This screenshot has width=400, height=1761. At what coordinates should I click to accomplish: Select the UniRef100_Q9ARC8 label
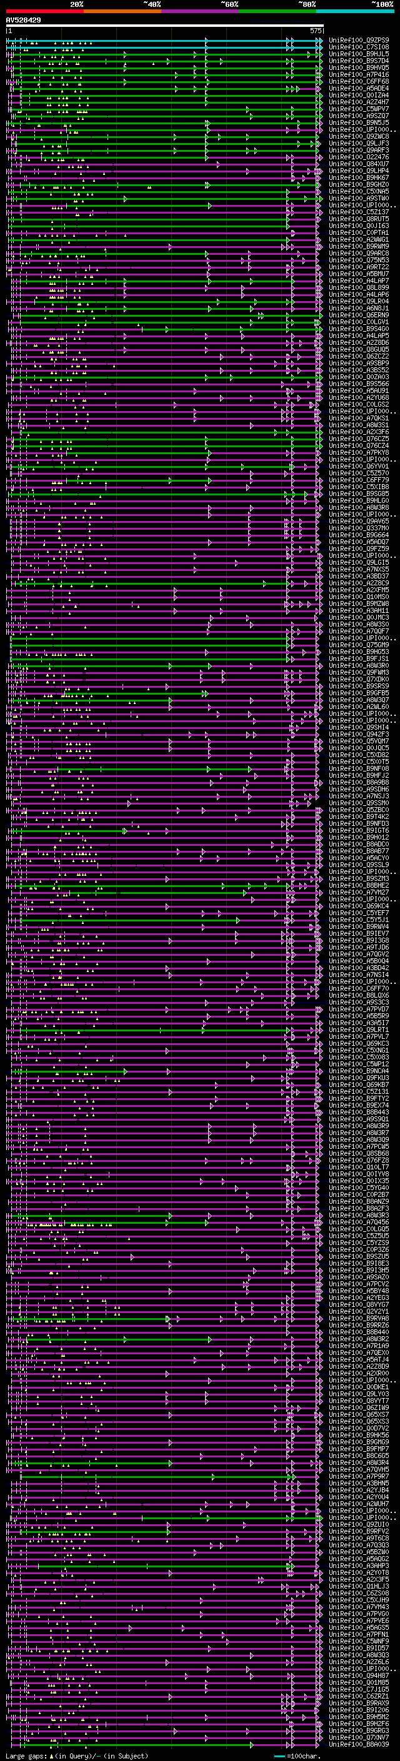pyautogui.click(x=359, y=254)
